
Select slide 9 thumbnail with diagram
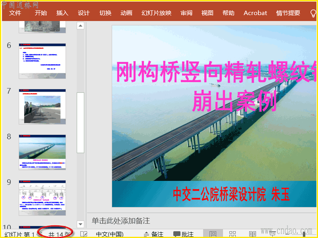point(42,198)
